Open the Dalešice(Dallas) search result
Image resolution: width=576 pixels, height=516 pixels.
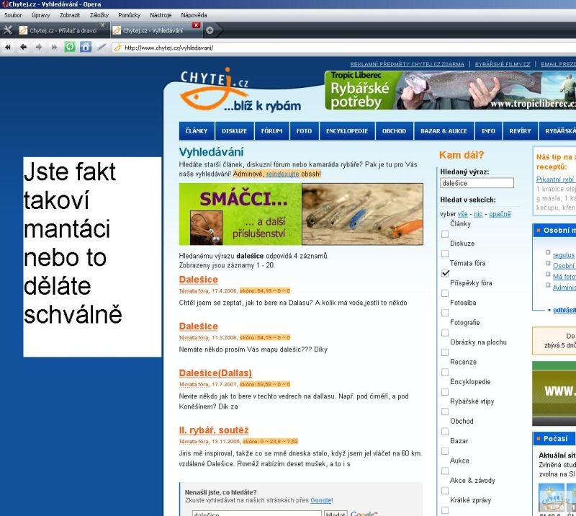coord(215,373)
